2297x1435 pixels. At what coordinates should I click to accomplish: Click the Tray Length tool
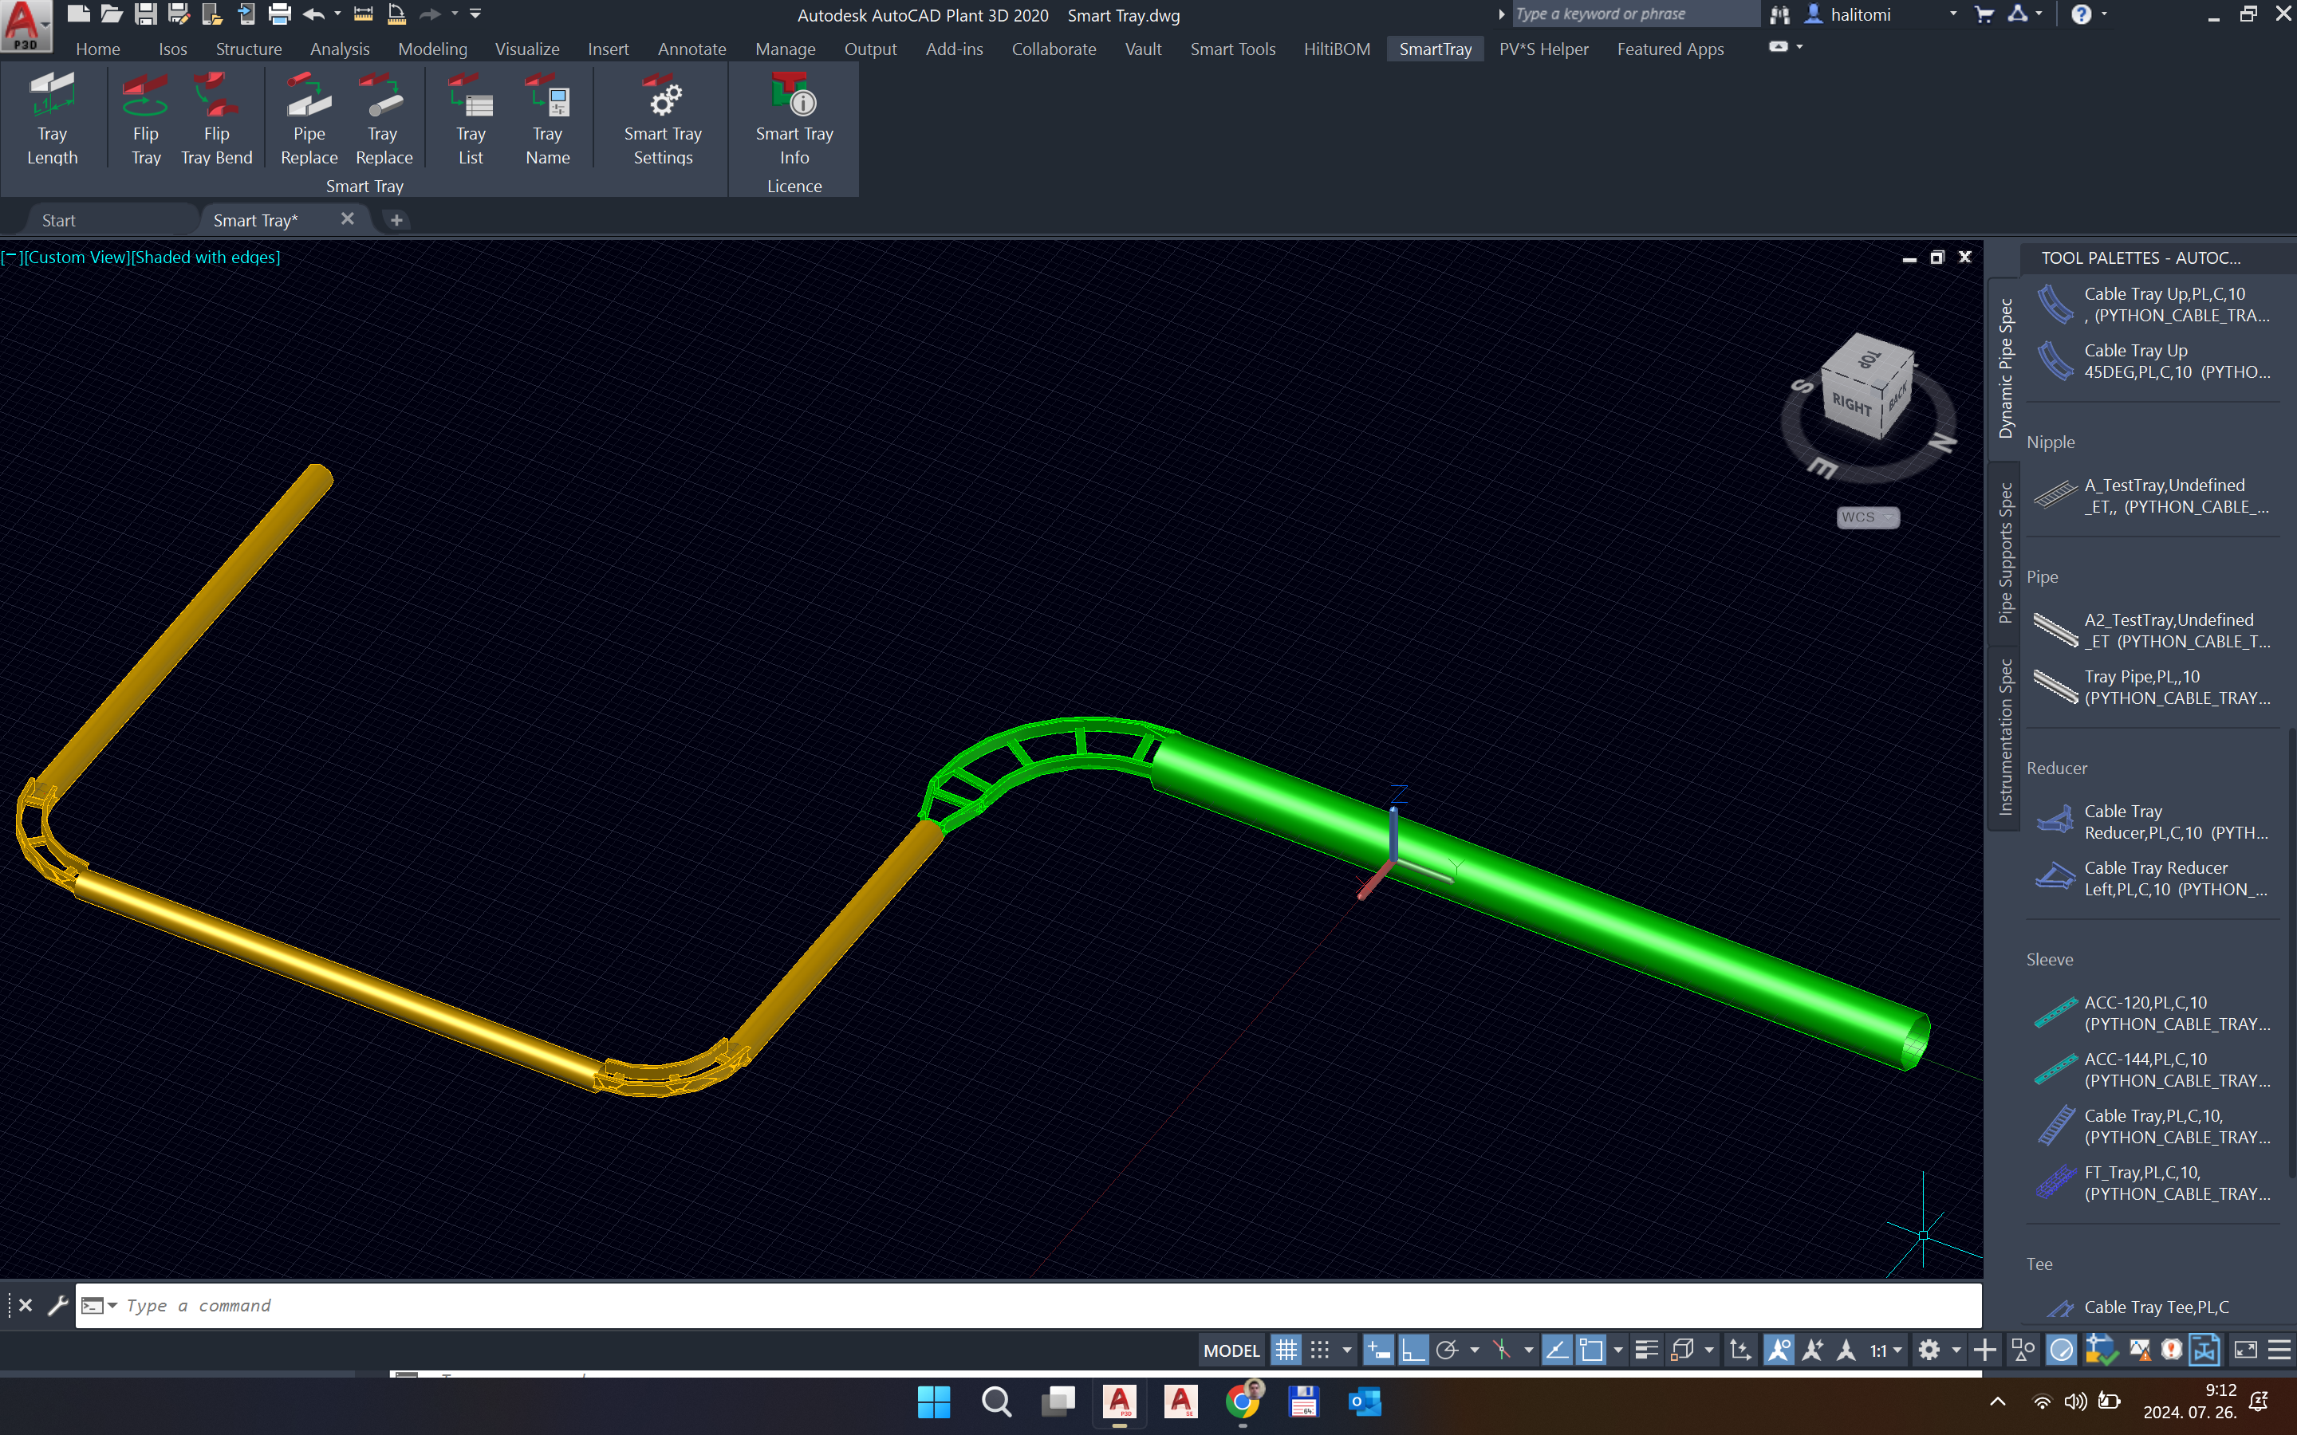click(x=52, y=120)
